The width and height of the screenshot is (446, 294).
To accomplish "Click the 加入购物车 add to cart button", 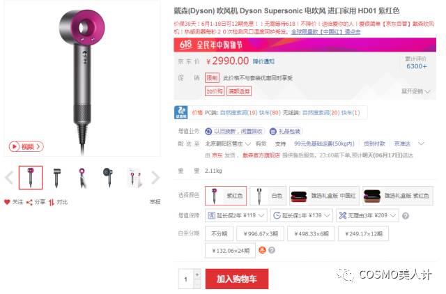I will click(237, 279).
